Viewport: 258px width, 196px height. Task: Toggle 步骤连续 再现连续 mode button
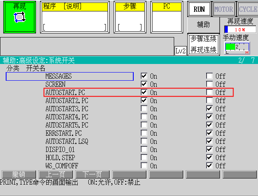[204, 44]
